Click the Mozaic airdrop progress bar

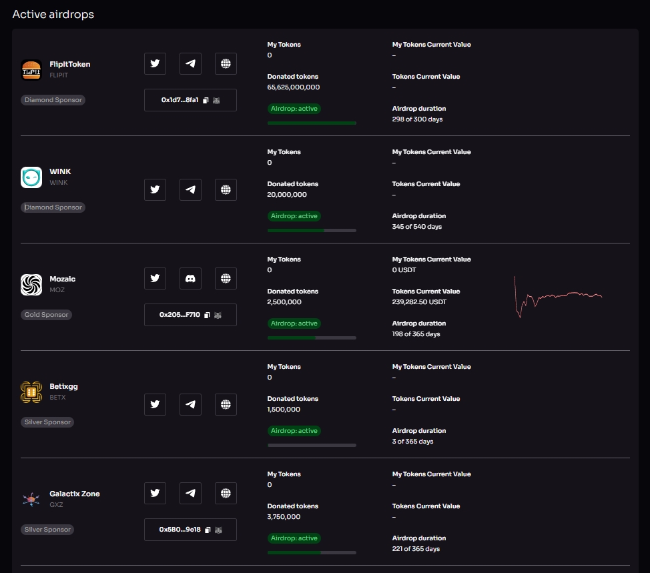(312, 338)
